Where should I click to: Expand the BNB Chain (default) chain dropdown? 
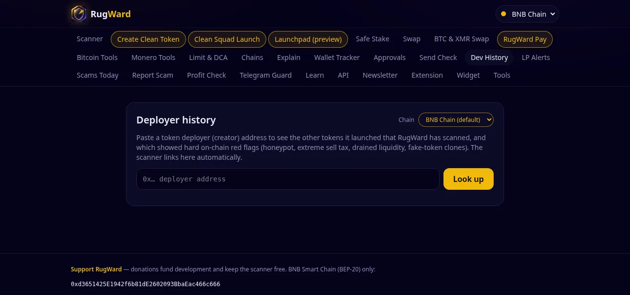456,119
